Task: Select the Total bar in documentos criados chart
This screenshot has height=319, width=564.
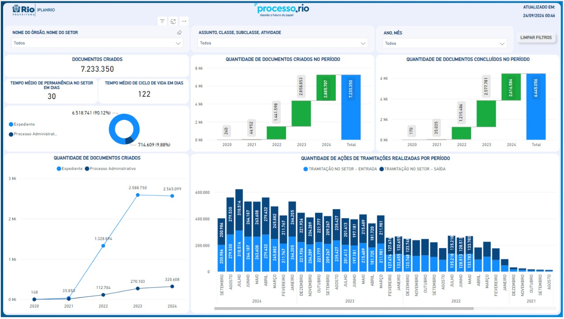Action: pyautogui.click(x=351, y=107)
